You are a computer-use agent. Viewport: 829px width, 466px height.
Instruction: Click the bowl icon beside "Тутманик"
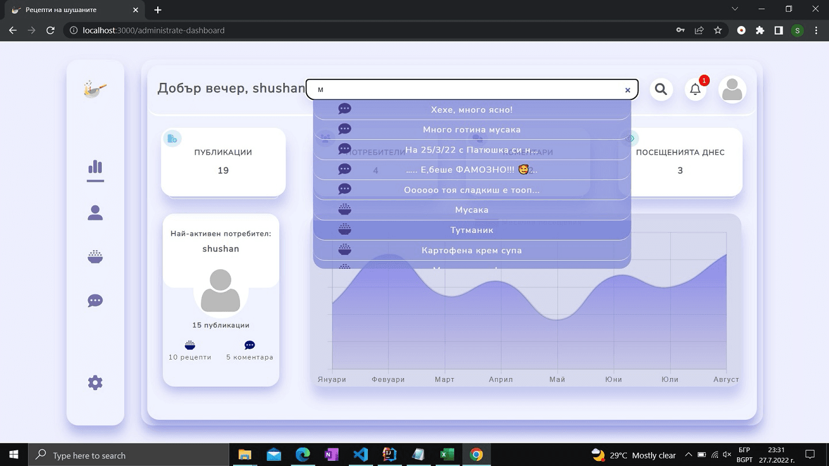point(345,230)
